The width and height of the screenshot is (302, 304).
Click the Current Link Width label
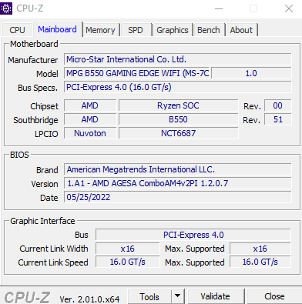pyautogui.click(x=54, y=249)
